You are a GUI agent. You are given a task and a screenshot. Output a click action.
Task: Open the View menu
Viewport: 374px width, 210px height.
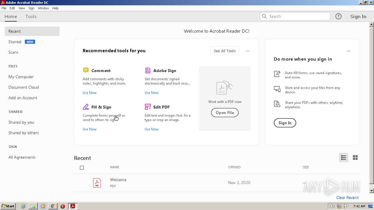click(x=22, y=8)
